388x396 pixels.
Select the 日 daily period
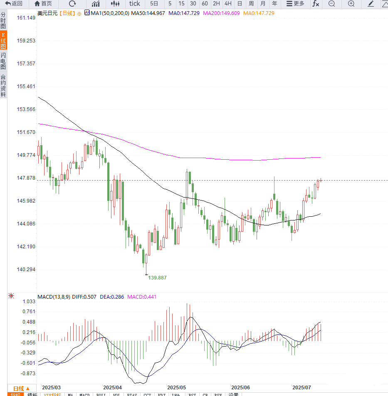[240, 3]
